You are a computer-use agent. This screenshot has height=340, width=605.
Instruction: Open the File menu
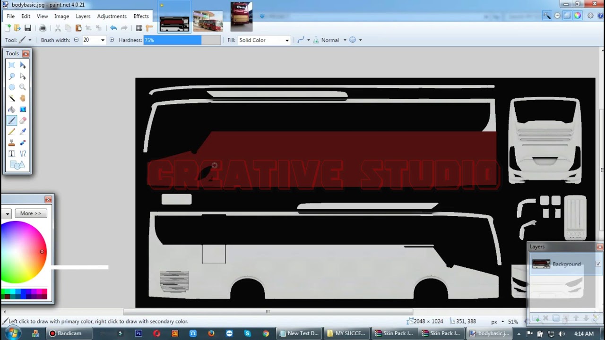click(x=10, y=16)
